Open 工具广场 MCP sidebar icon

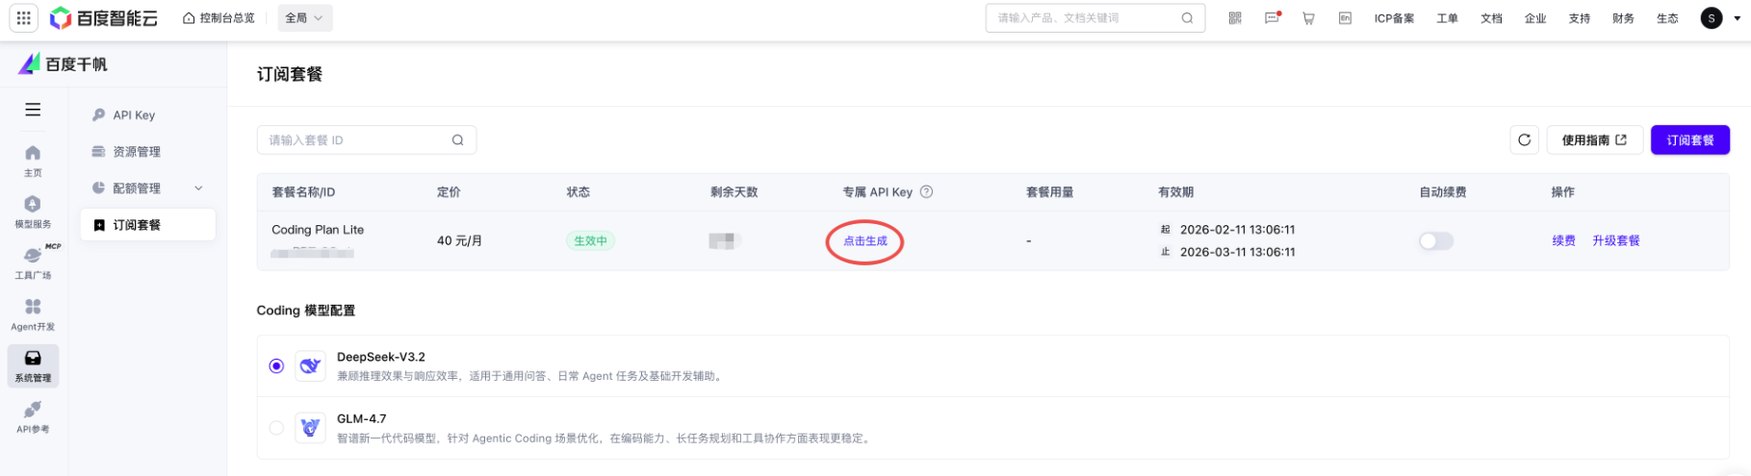(x=33, y=260)
